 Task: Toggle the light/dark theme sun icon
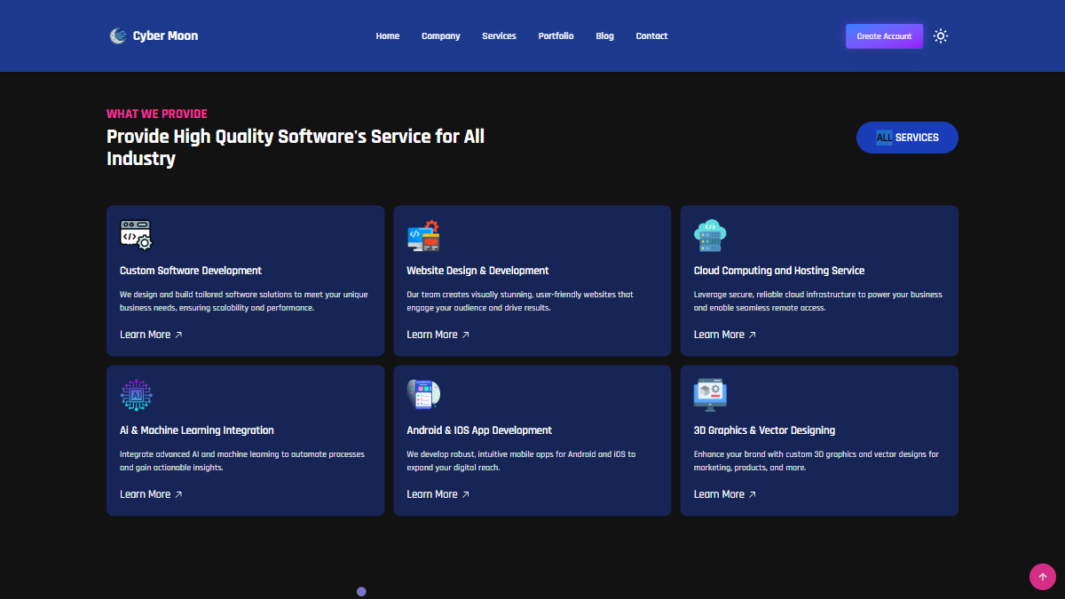pyautogui.click(x=941, y=36)
